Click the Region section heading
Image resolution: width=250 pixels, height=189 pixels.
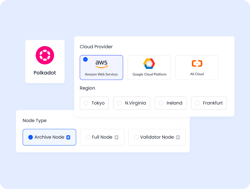87,88
